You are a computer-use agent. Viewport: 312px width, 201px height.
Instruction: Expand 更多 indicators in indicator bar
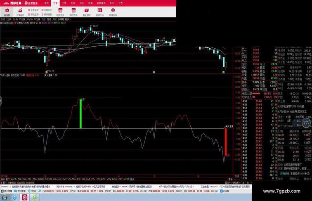132,179
